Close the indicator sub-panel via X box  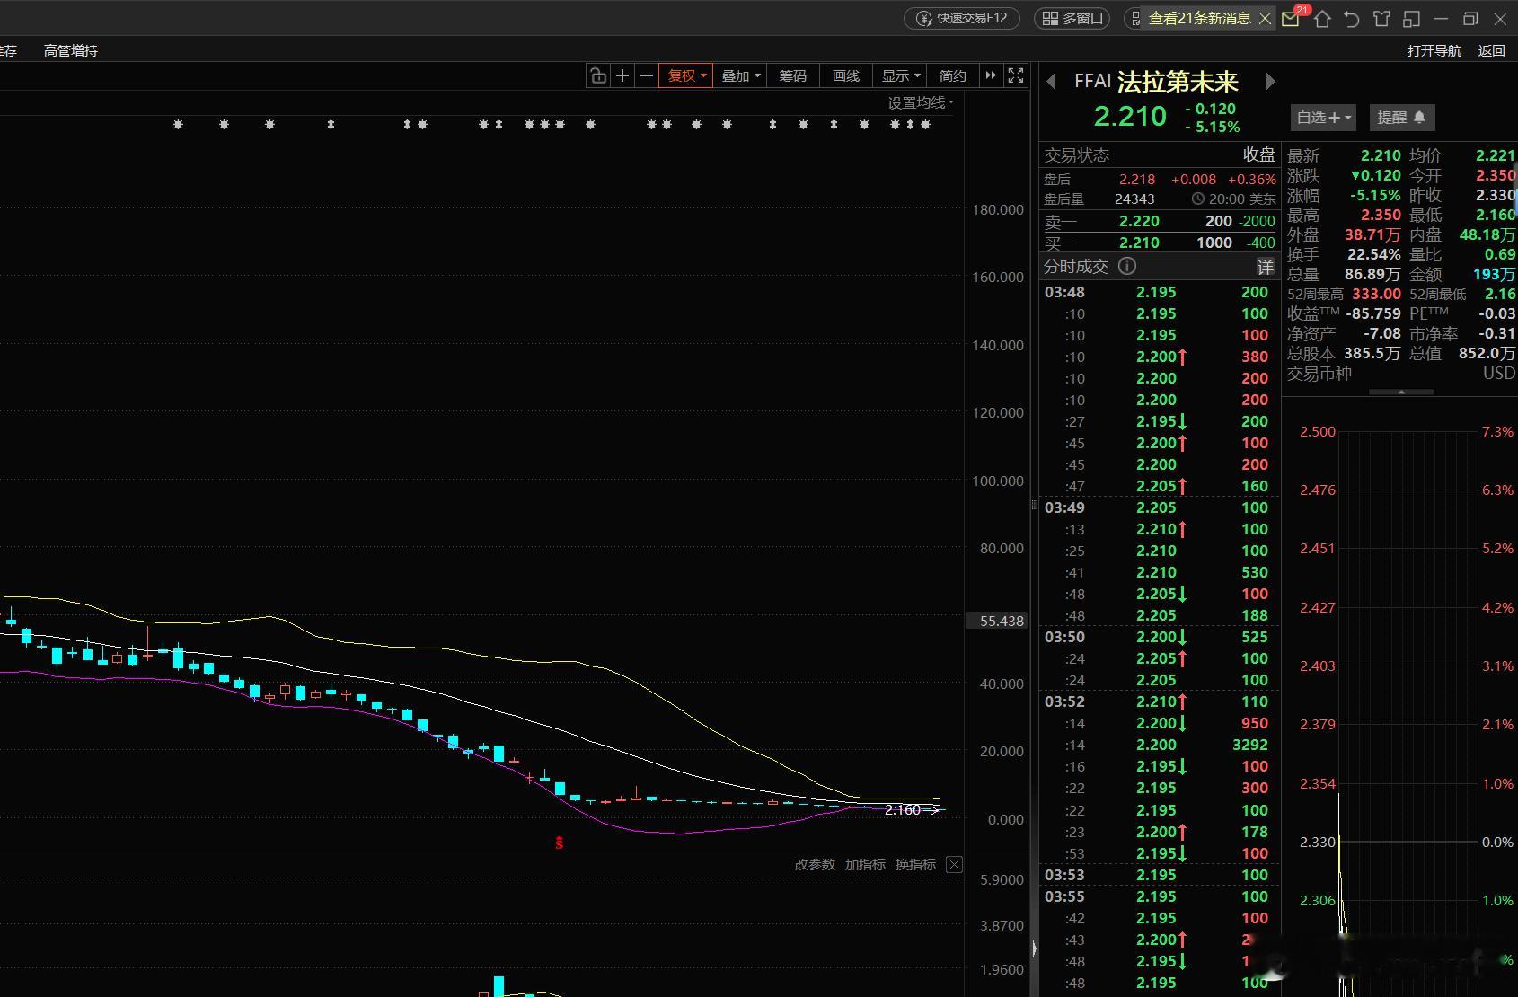coord(954,865)
